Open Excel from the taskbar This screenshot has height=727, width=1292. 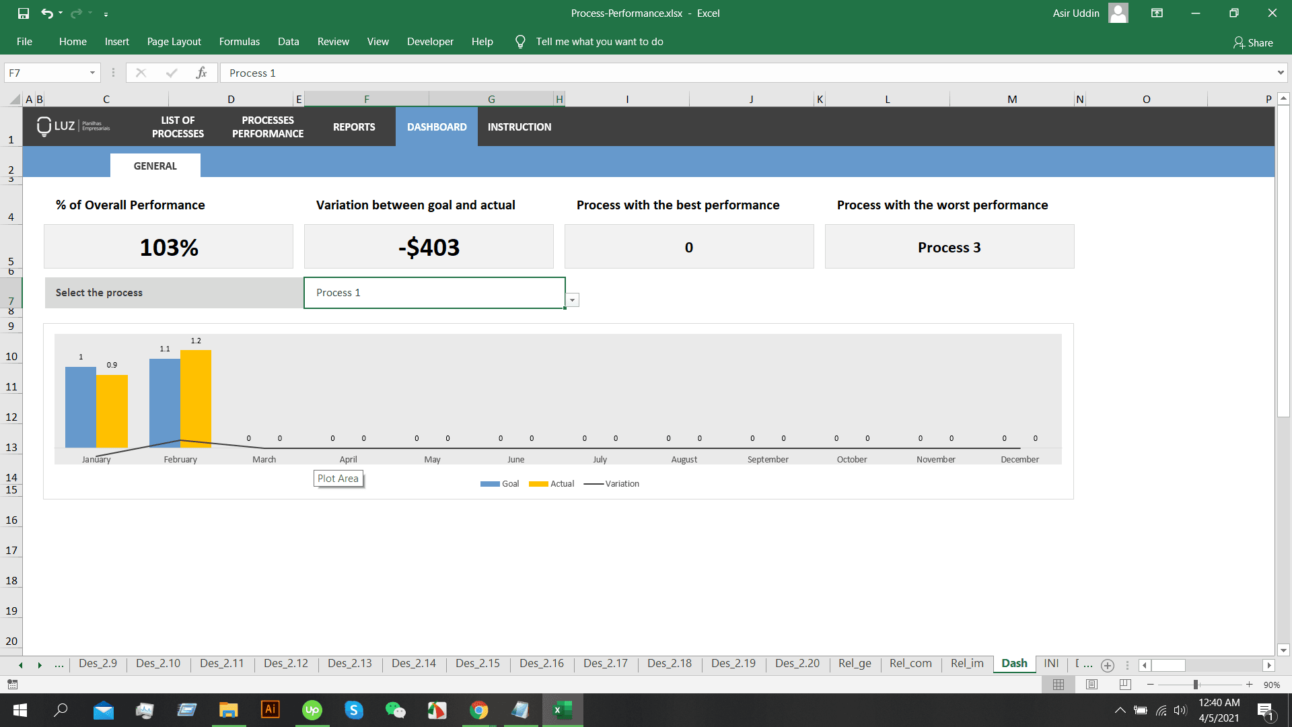(x=563, y=710)
